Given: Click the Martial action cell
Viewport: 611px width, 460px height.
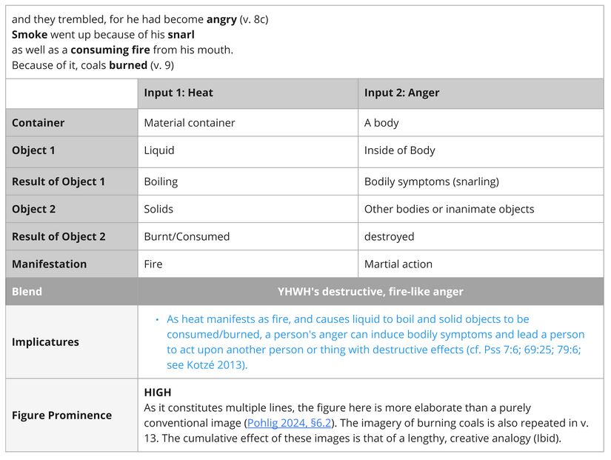Looking at the screenshot, I should tap(398, 264).
